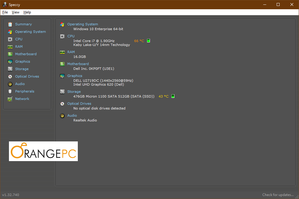299x199 pixels.
Task: Click the RAM icon in summary panel
Action: pyautogui.click(x=62, y=52)
